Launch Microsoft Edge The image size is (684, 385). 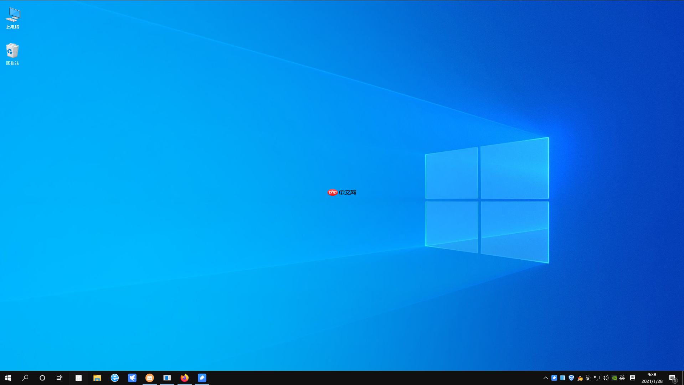point(115,378)
